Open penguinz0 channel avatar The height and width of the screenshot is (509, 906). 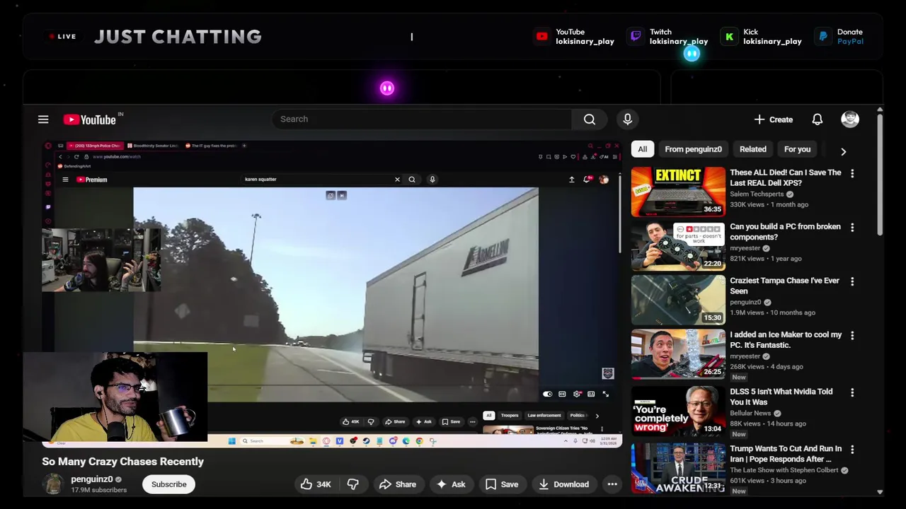coord(53,484)
